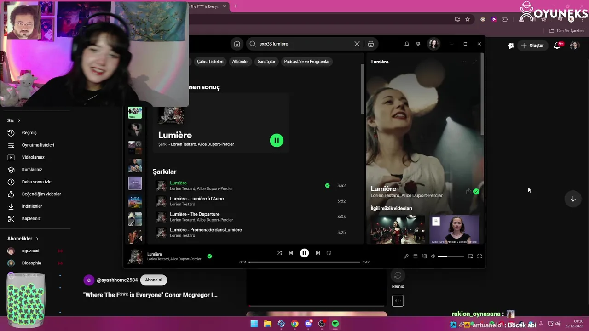
Task: Open the Spotify browse icon next to search
Action: pos(371,44)
